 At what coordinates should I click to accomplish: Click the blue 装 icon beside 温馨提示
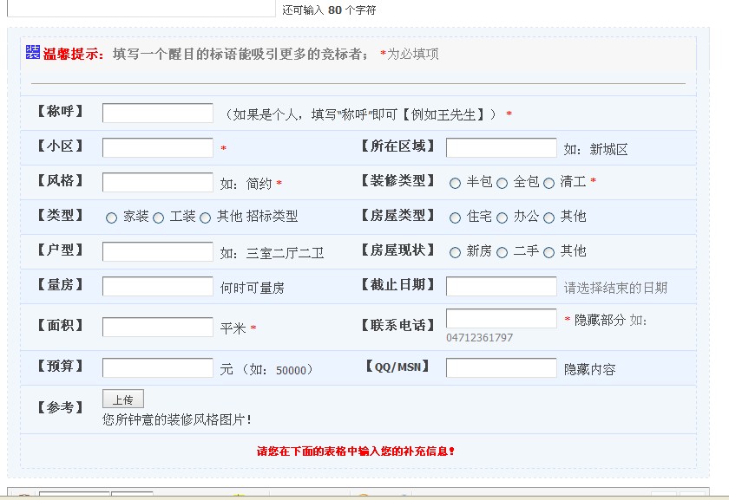tap(33, 52)
